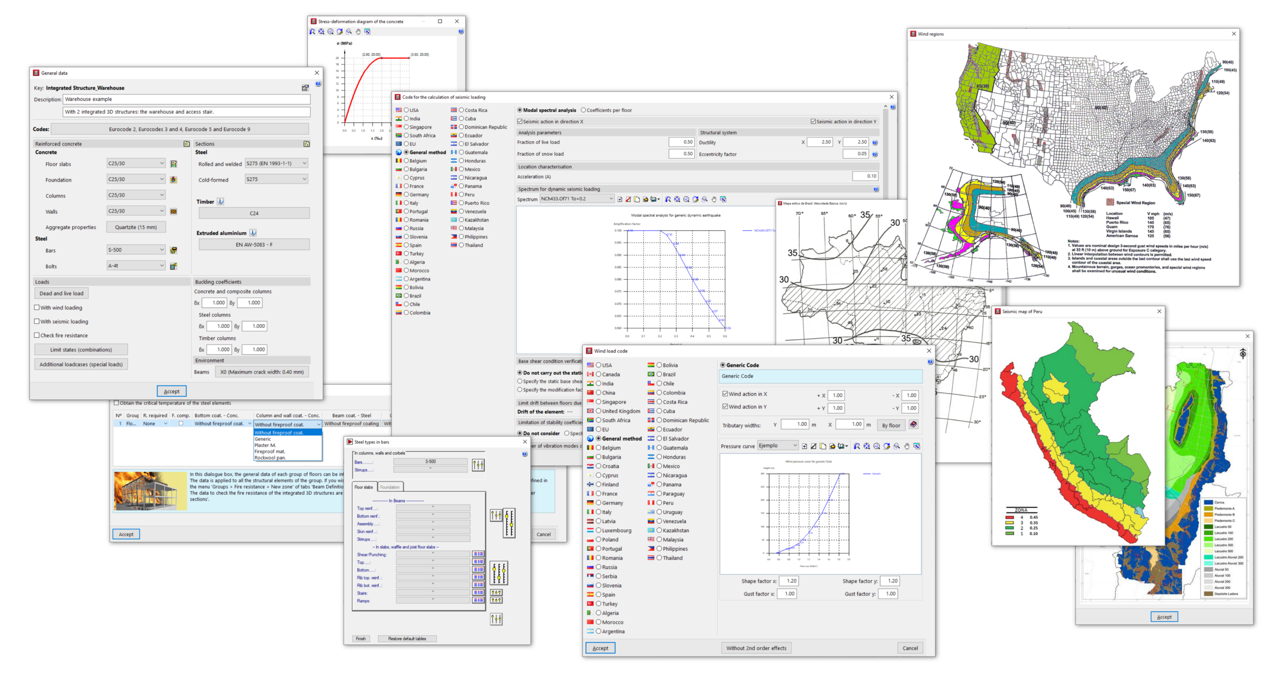Screen dimensions: 1275x688
Task: Choose Plaster M. from fireproof coating list
Action: pyautogui.click(x=265, y=445)
